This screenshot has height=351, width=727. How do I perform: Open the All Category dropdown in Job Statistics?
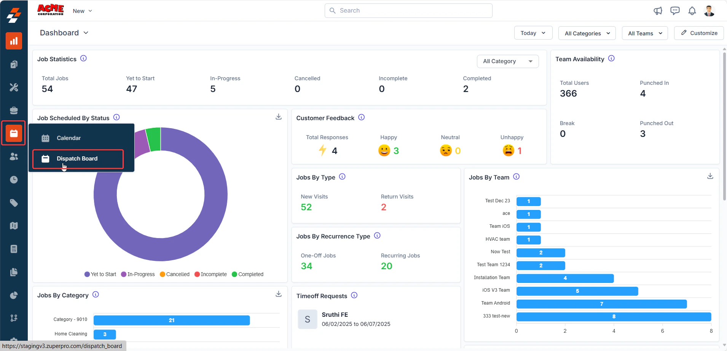pos(508,61)
